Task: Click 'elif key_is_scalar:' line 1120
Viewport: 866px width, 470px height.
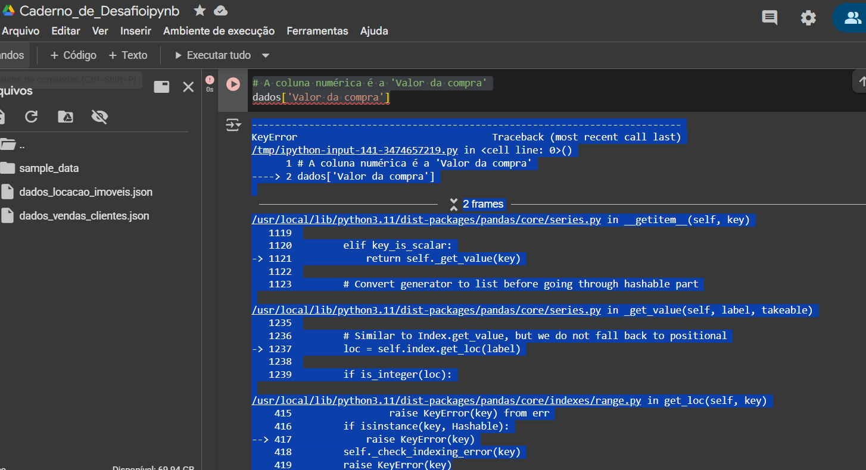Action: point(398,245)
